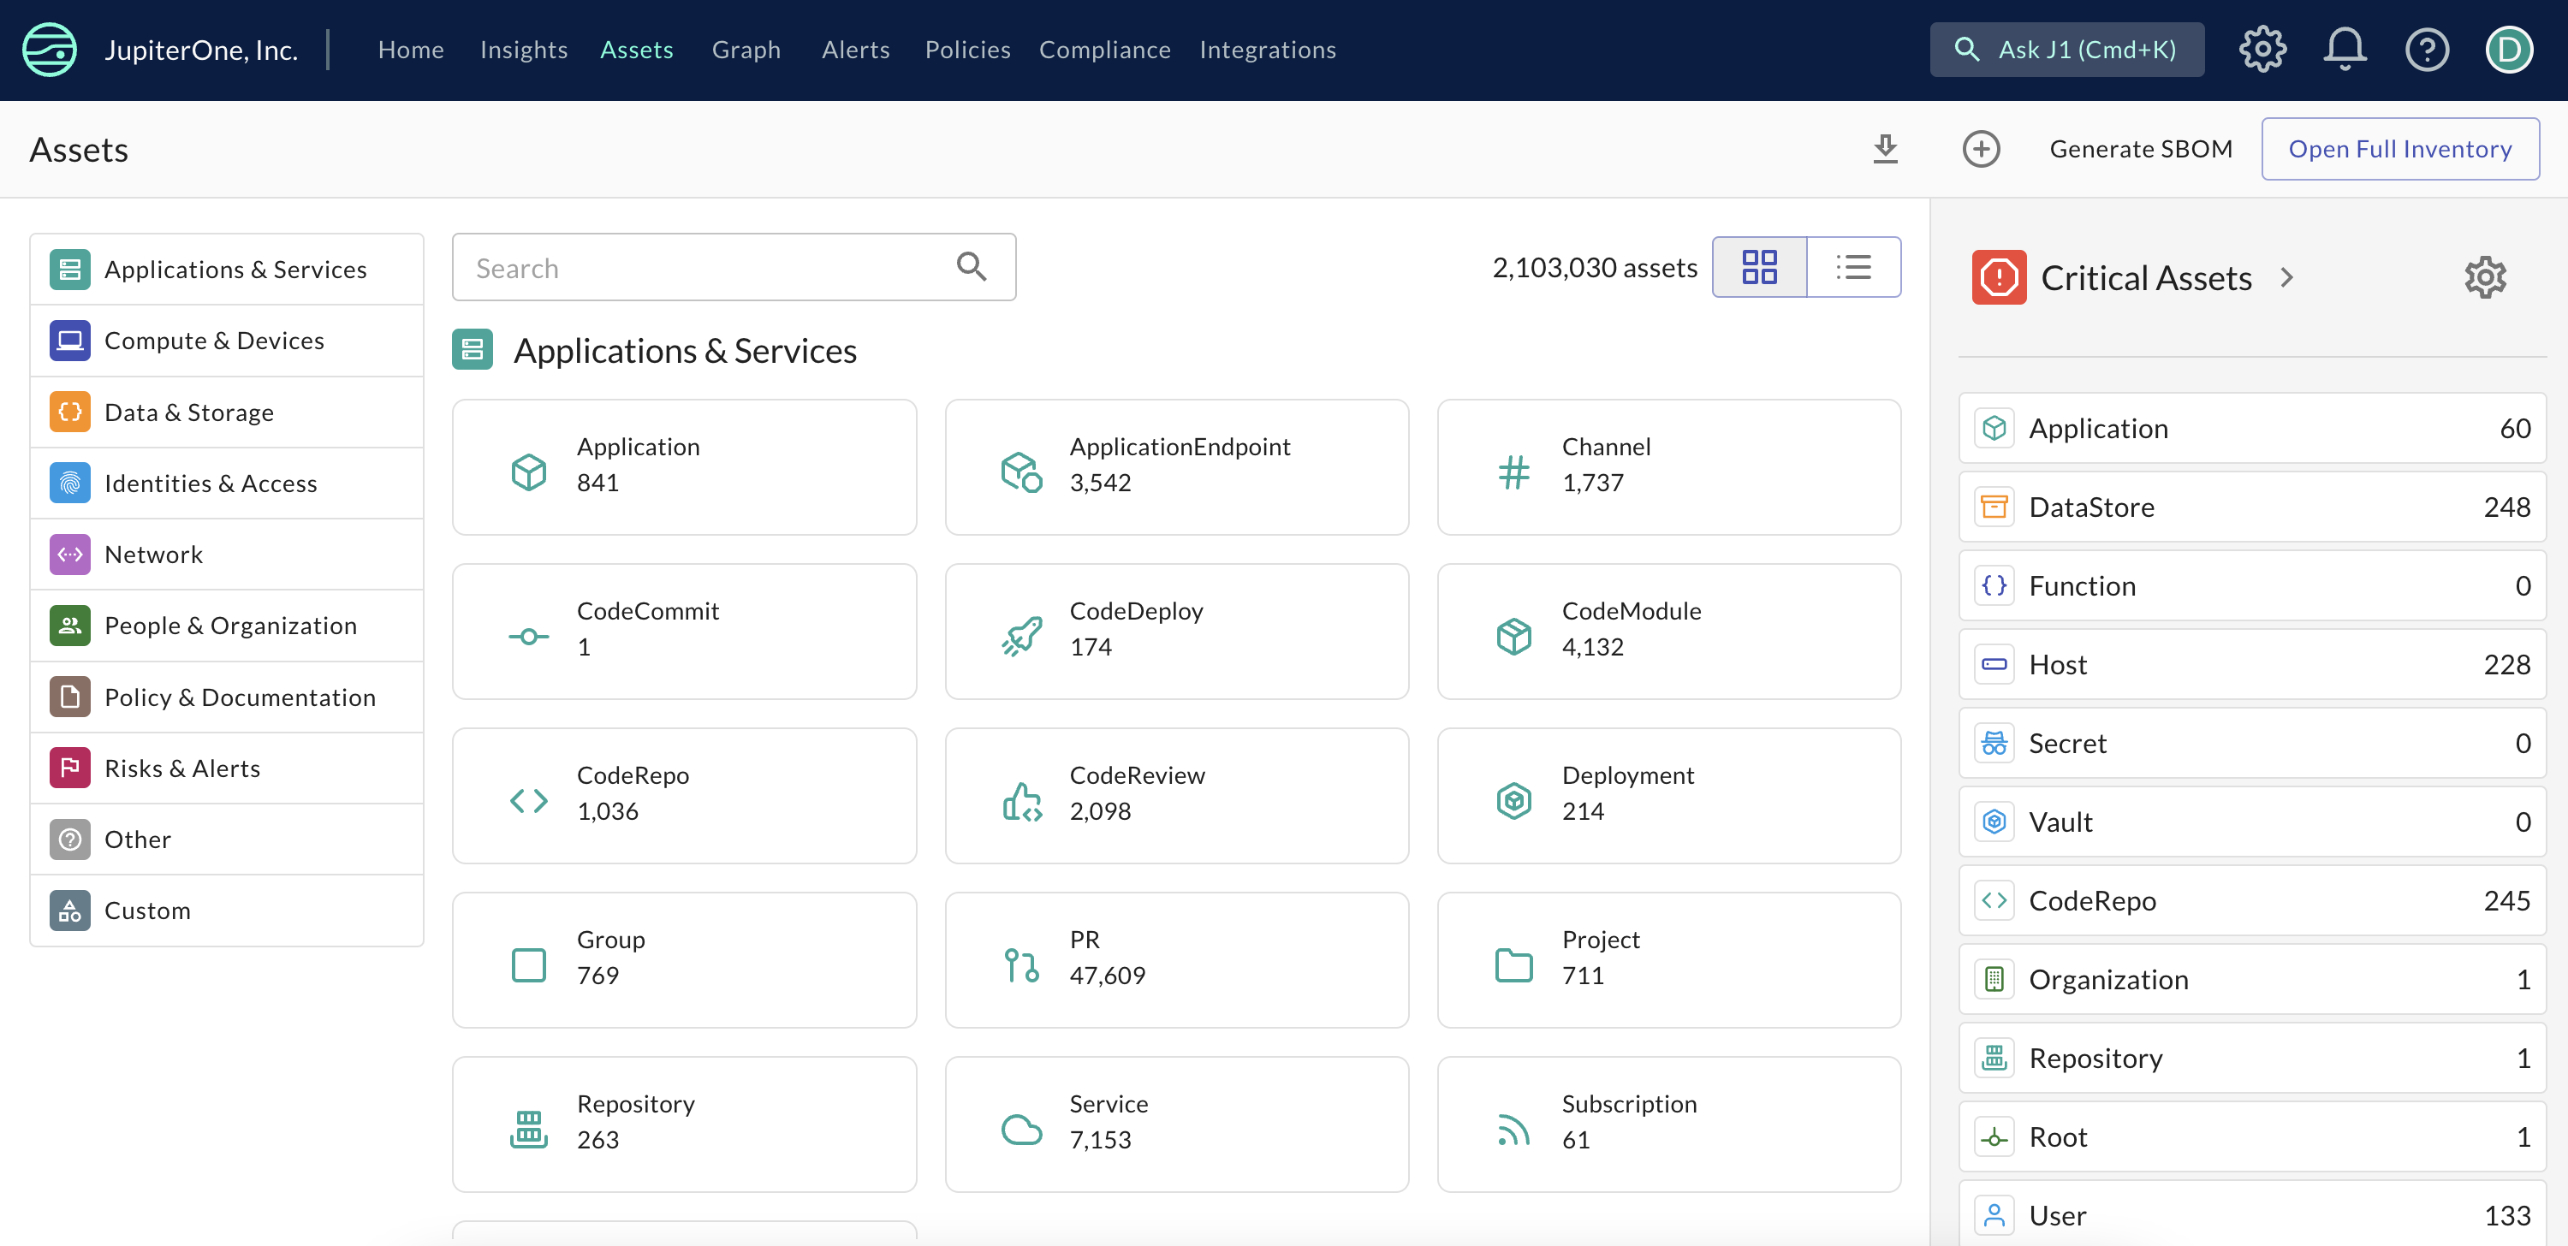Click Generate SBOM
Image resolution: width=2568 pixels, height=1246 pixels.
click(2140, 149)
